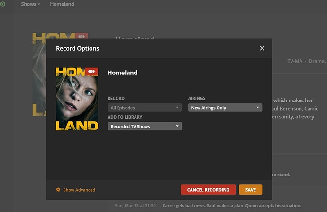
Task: Close the Record Options dialog
Action: pos(262,48)
